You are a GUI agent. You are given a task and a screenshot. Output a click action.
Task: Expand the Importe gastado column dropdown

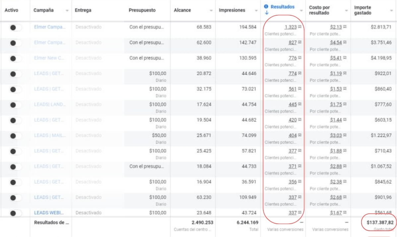click(392, 11)
